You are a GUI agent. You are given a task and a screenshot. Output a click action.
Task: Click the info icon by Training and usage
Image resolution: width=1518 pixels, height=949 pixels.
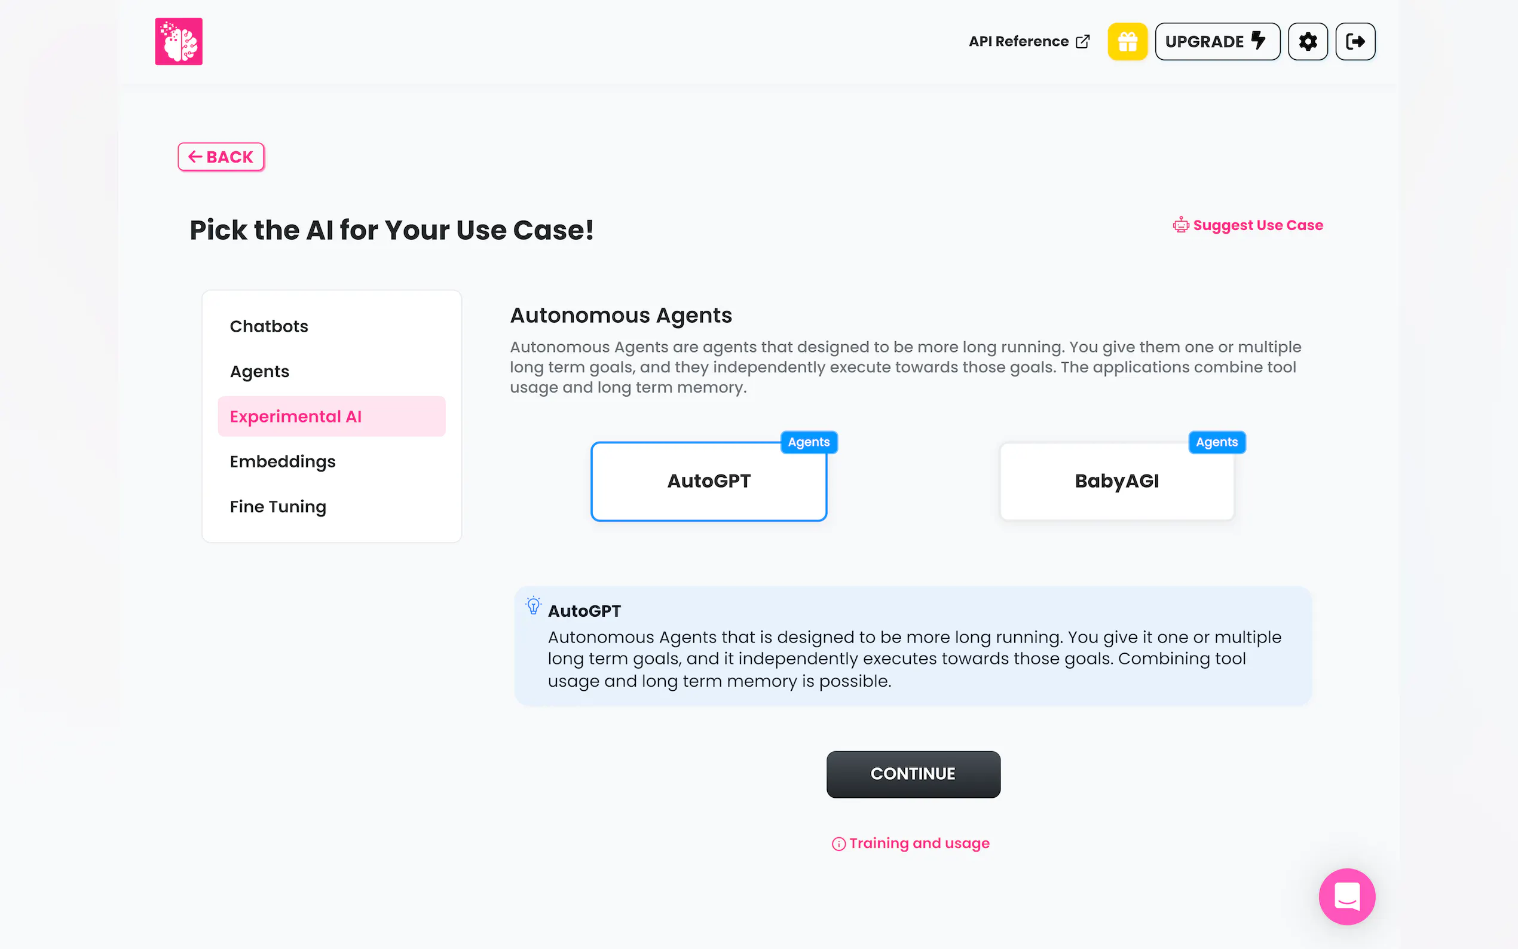(x=838, y=844)
